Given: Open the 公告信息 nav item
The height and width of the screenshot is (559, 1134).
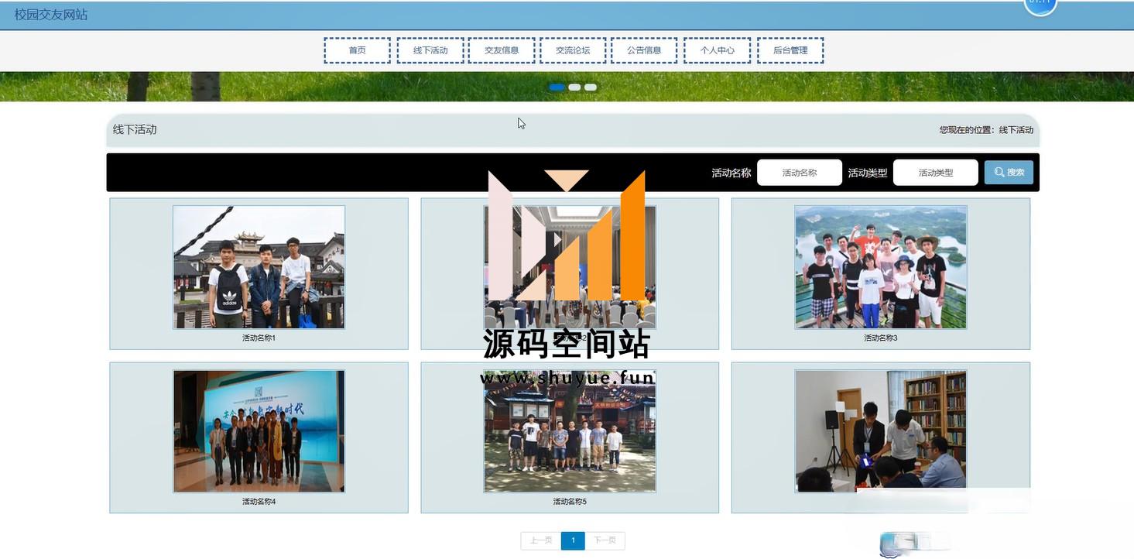Looking at the screenshot, I should coord(644,50).
